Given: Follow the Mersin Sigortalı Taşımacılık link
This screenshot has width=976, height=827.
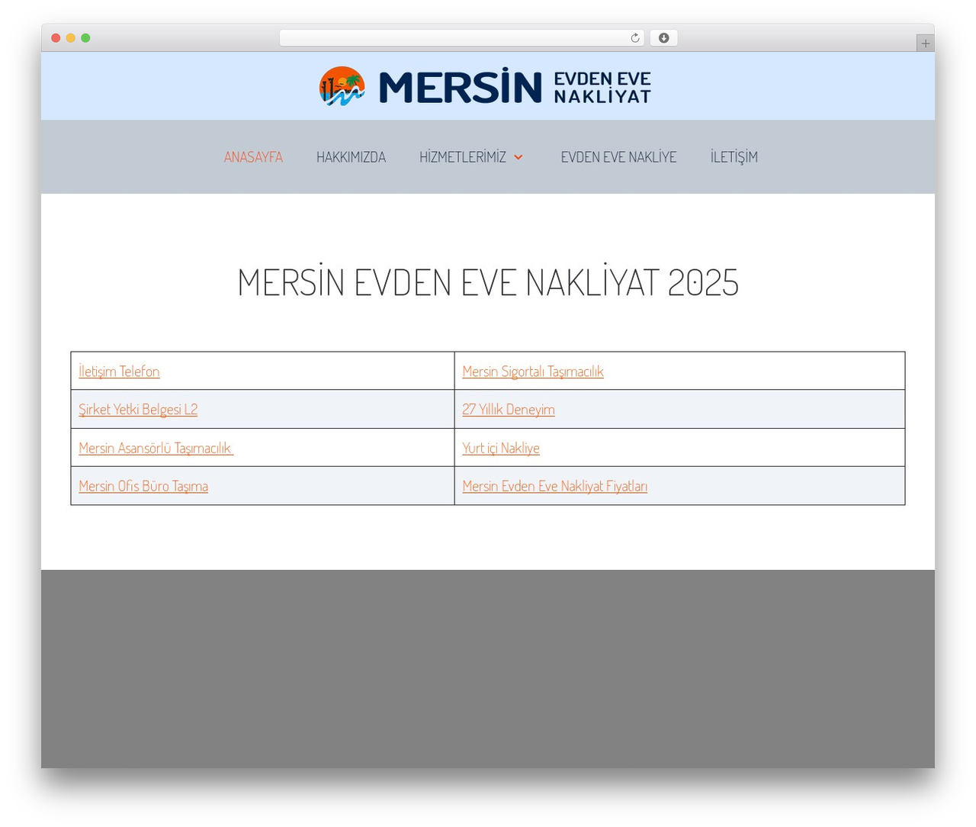Looking at the screenshot, I should pos(533,372).
